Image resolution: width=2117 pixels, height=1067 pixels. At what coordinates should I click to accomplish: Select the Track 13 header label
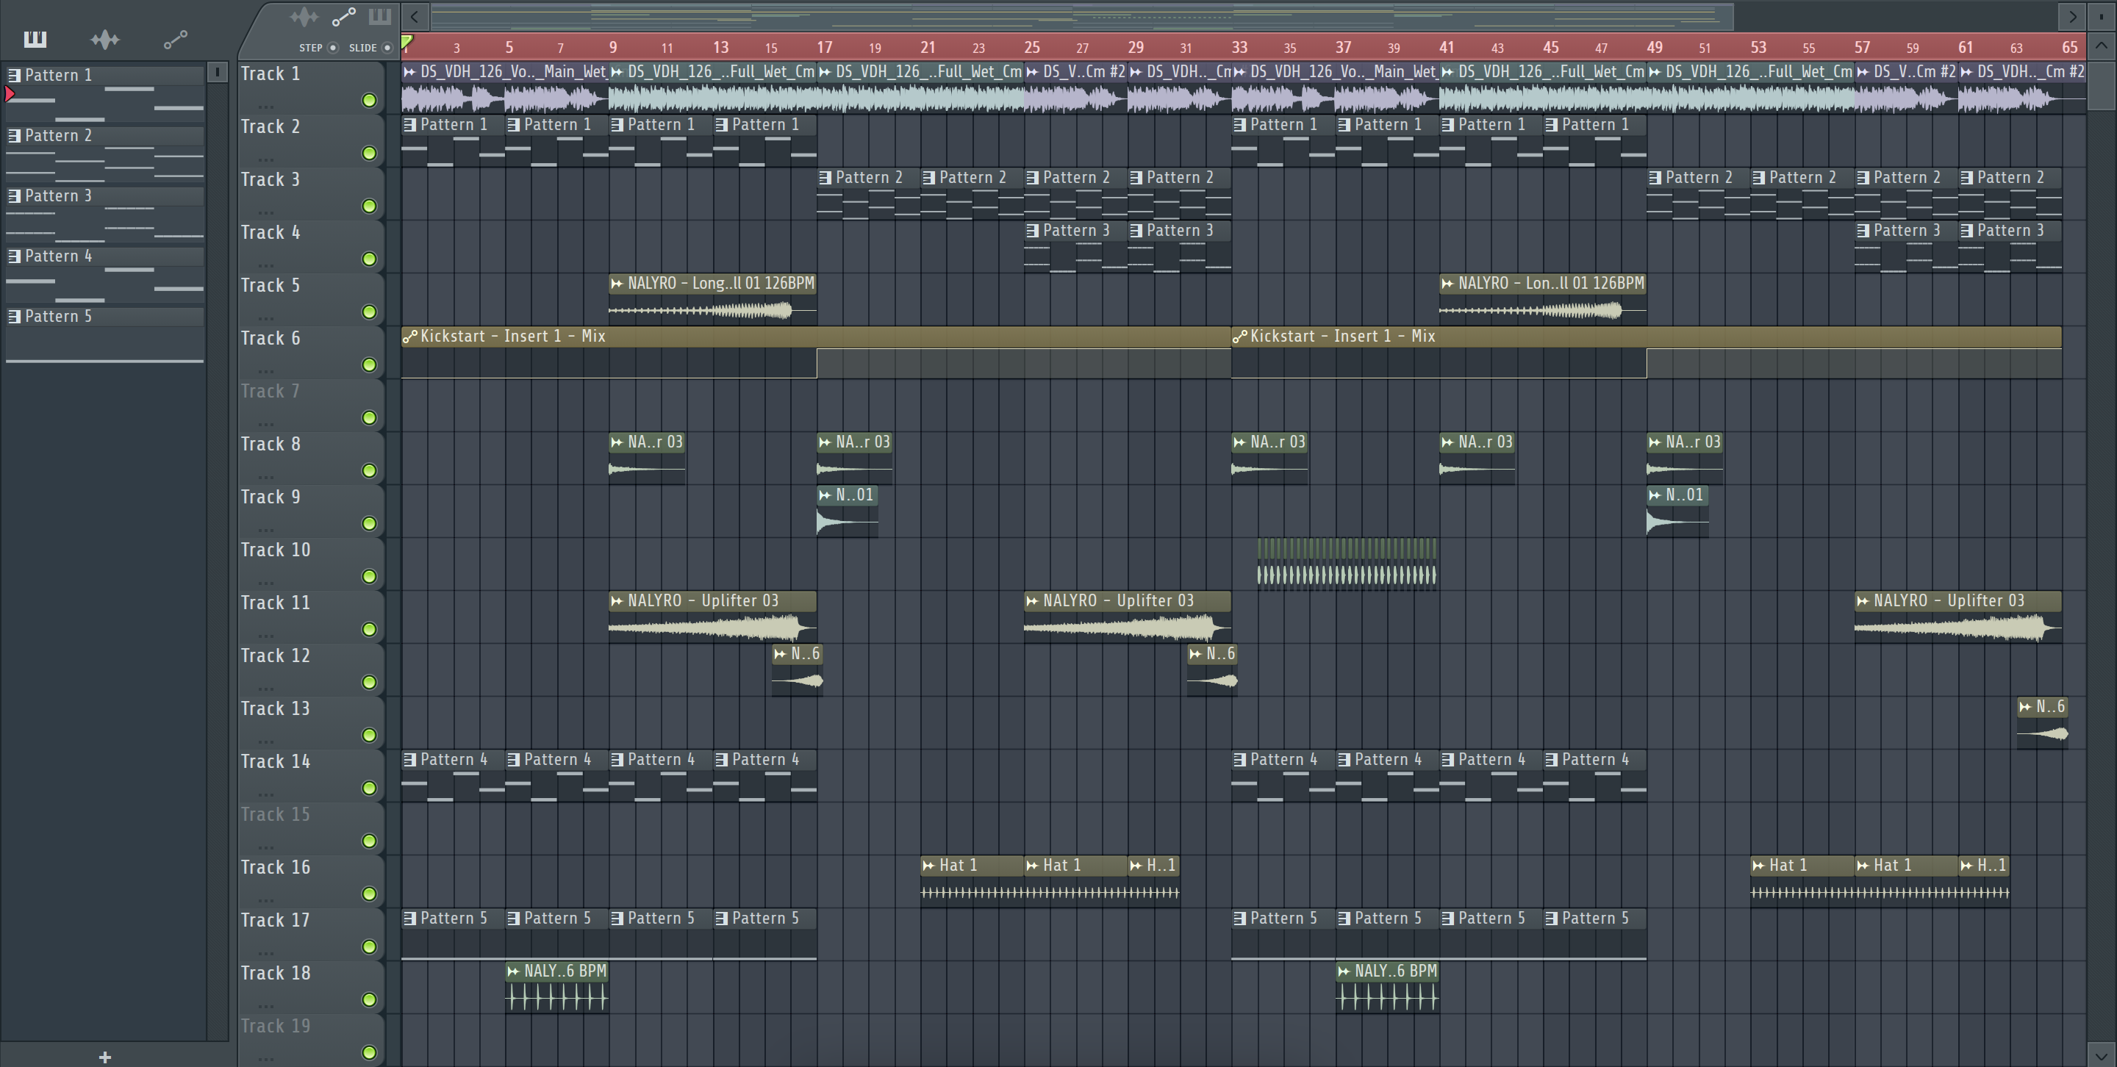pos(276,708)
